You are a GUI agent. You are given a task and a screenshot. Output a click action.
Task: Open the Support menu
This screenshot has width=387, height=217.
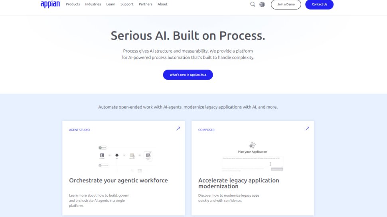click(x=127, y=4)
